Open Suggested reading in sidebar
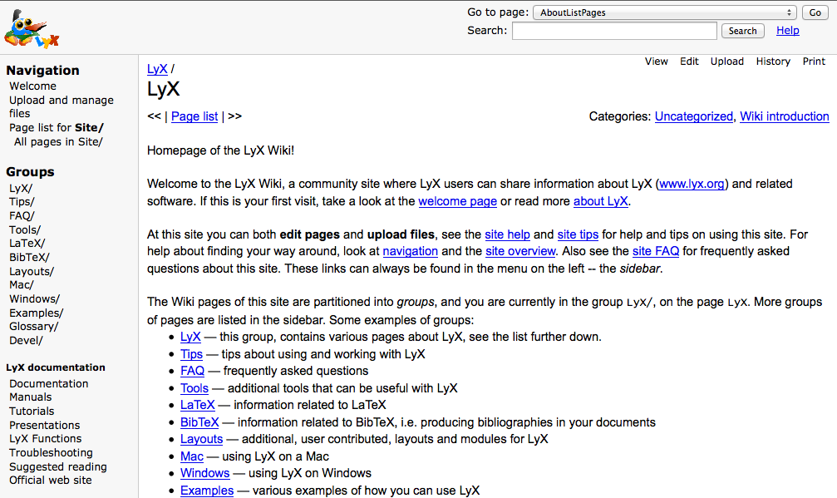837x498 pixels. coord(58,466)
